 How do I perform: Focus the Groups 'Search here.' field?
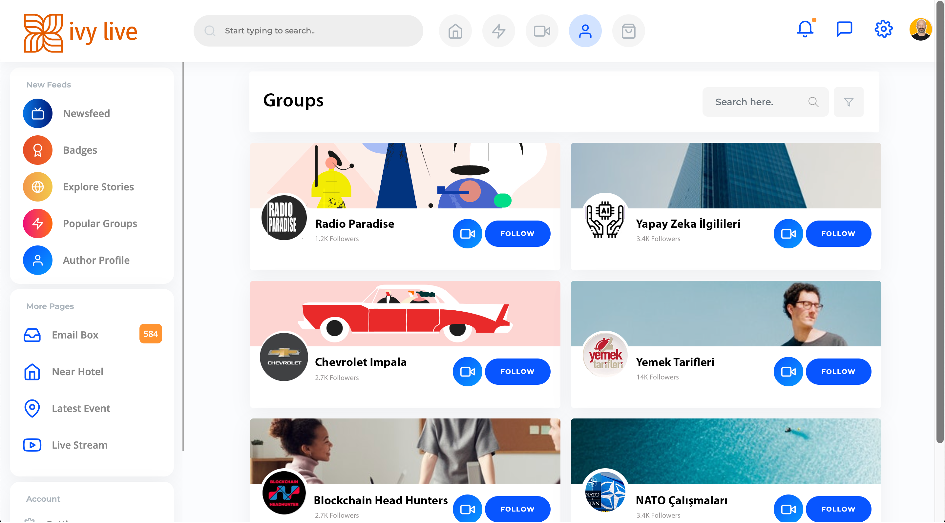pyautogui.click(x=765, y=102)
